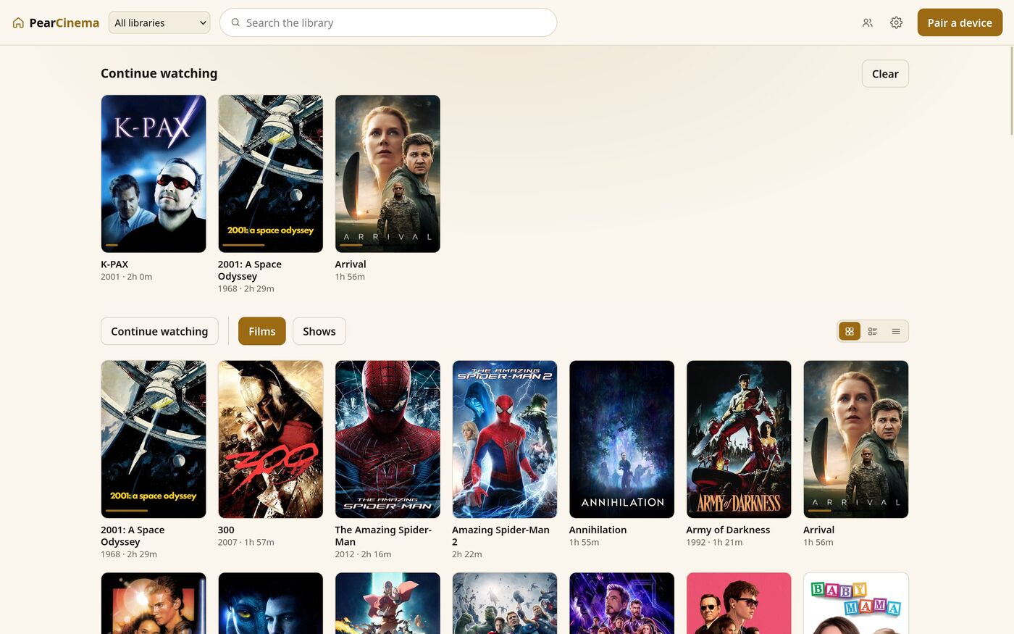
Task: Switch to detailed list view icon
Action: 873,331
